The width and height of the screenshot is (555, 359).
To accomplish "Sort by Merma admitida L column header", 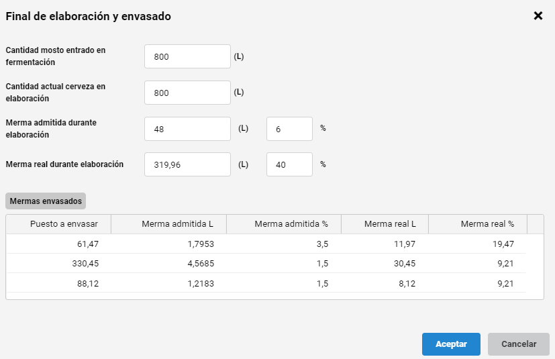I will pos(169,223).
